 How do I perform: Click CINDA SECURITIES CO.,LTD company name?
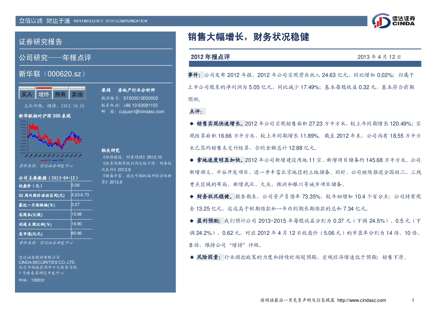point(47,262)
